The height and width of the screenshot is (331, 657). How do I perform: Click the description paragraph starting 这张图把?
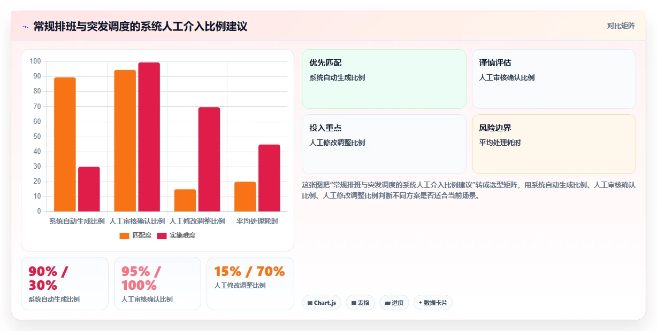pyautogui.click(x=469, y=190)
